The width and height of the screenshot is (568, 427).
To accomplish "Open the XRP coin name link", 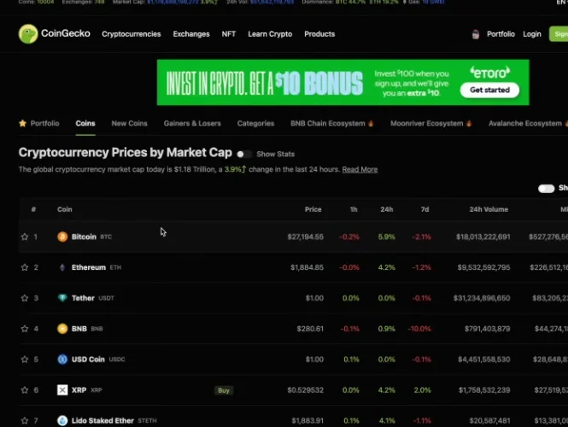I will click(79, 390).
